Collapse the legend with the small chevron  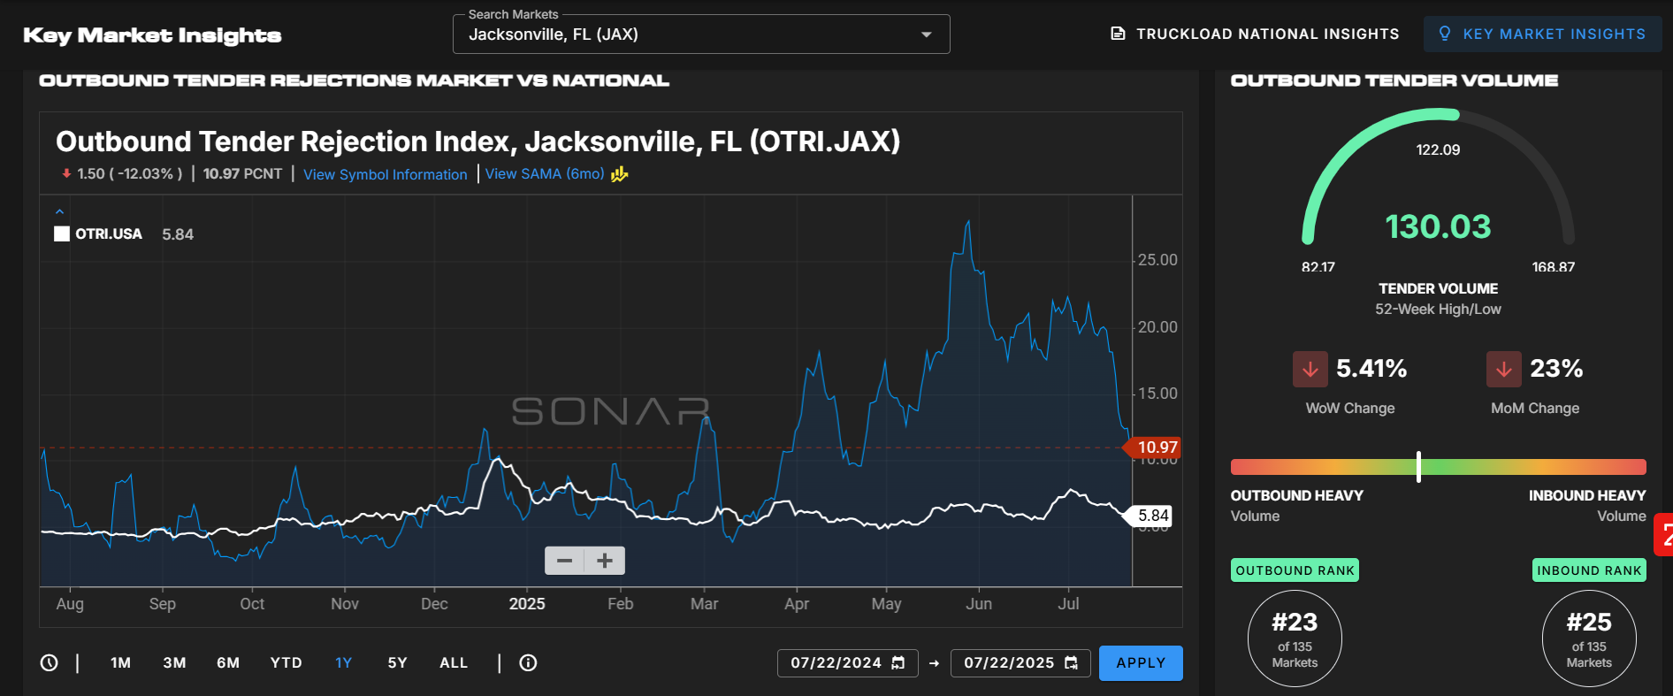point(59,212)
